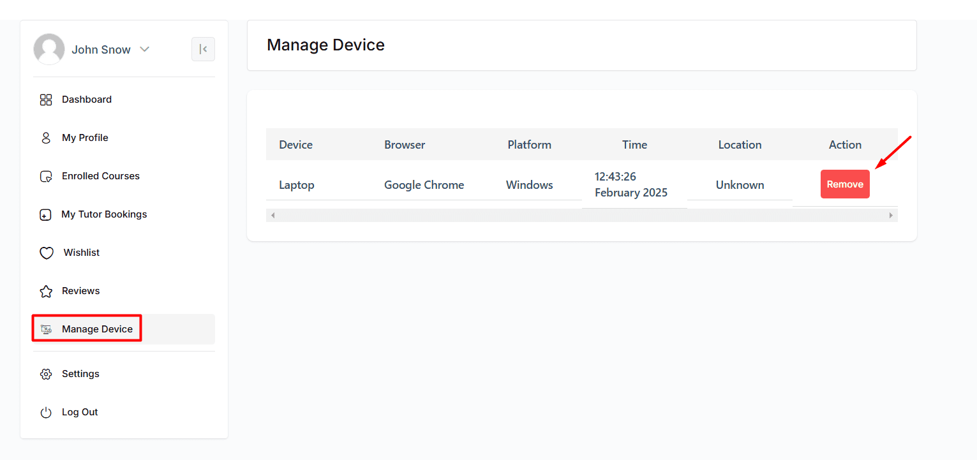
Task: Click the Enrolled Courses book icon
Action: [x=45, y=176]
